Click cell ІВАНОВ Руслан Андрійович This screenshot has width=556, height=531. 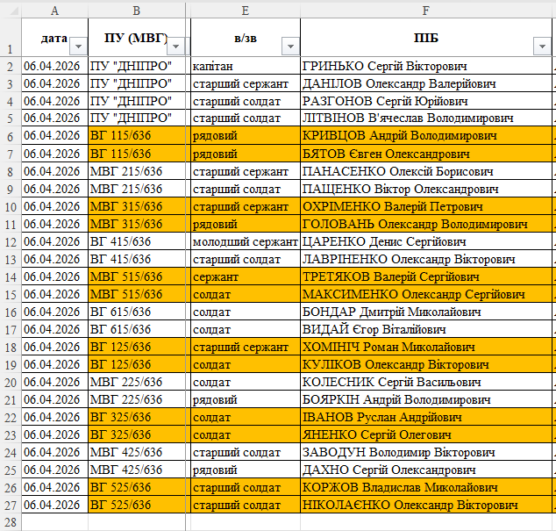click(426, 417)
